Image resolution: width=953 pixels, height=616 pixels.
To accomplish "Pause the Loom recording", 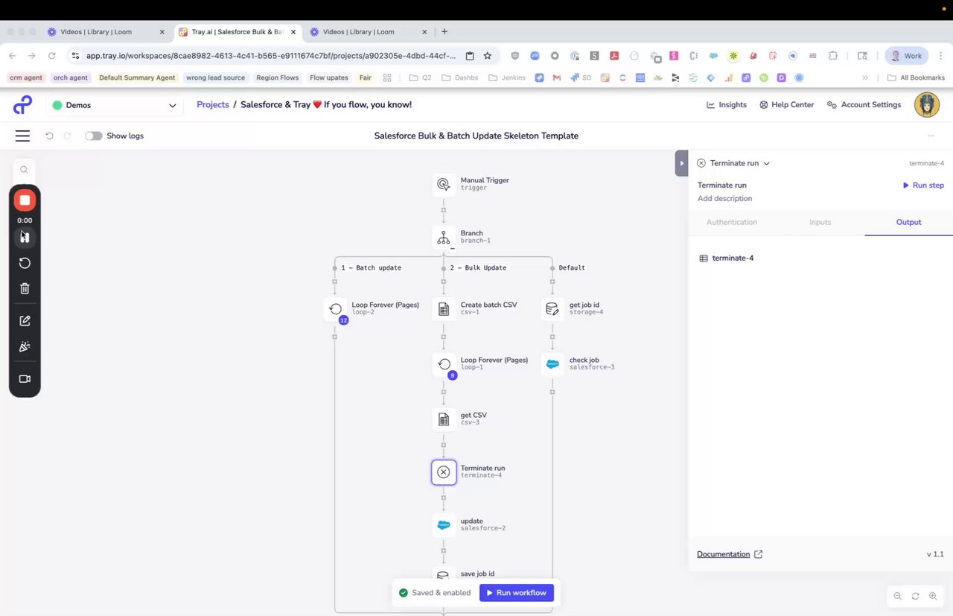I will [x=25, y=237].
